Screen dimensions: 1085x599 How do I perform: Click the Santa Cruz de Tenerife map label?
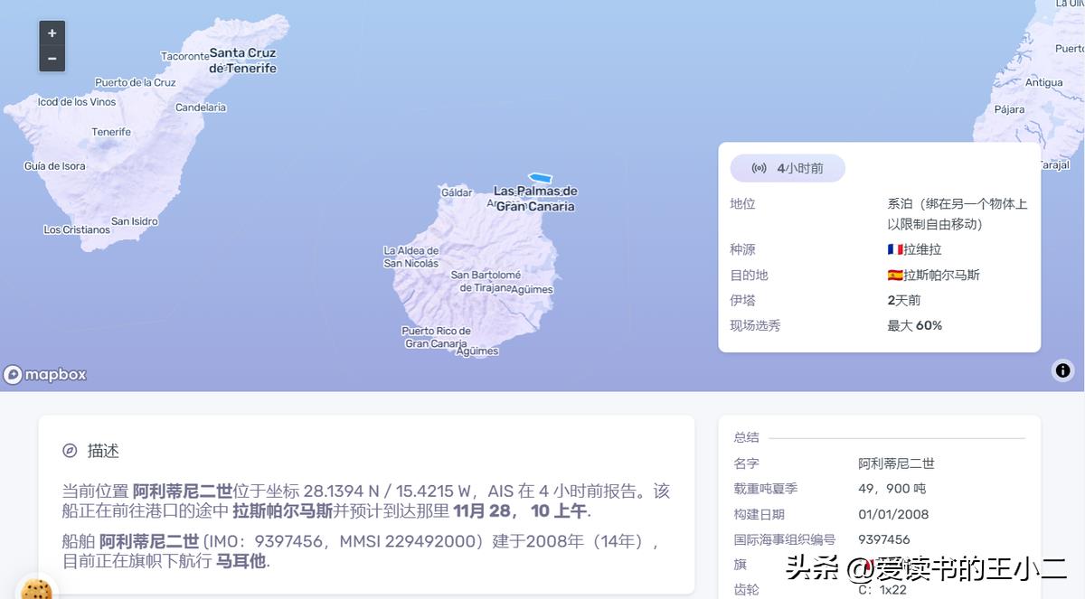pos(242,61)
